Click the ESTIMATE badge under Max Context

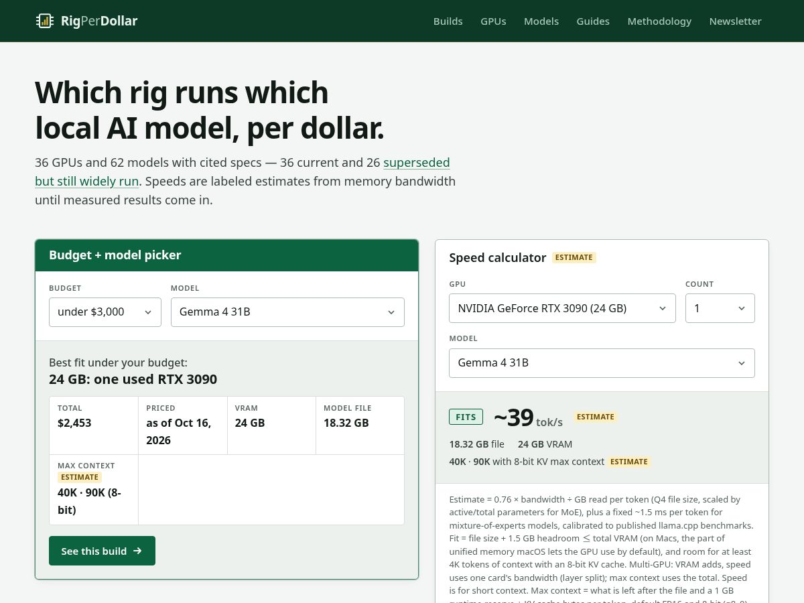pos(80,477)
